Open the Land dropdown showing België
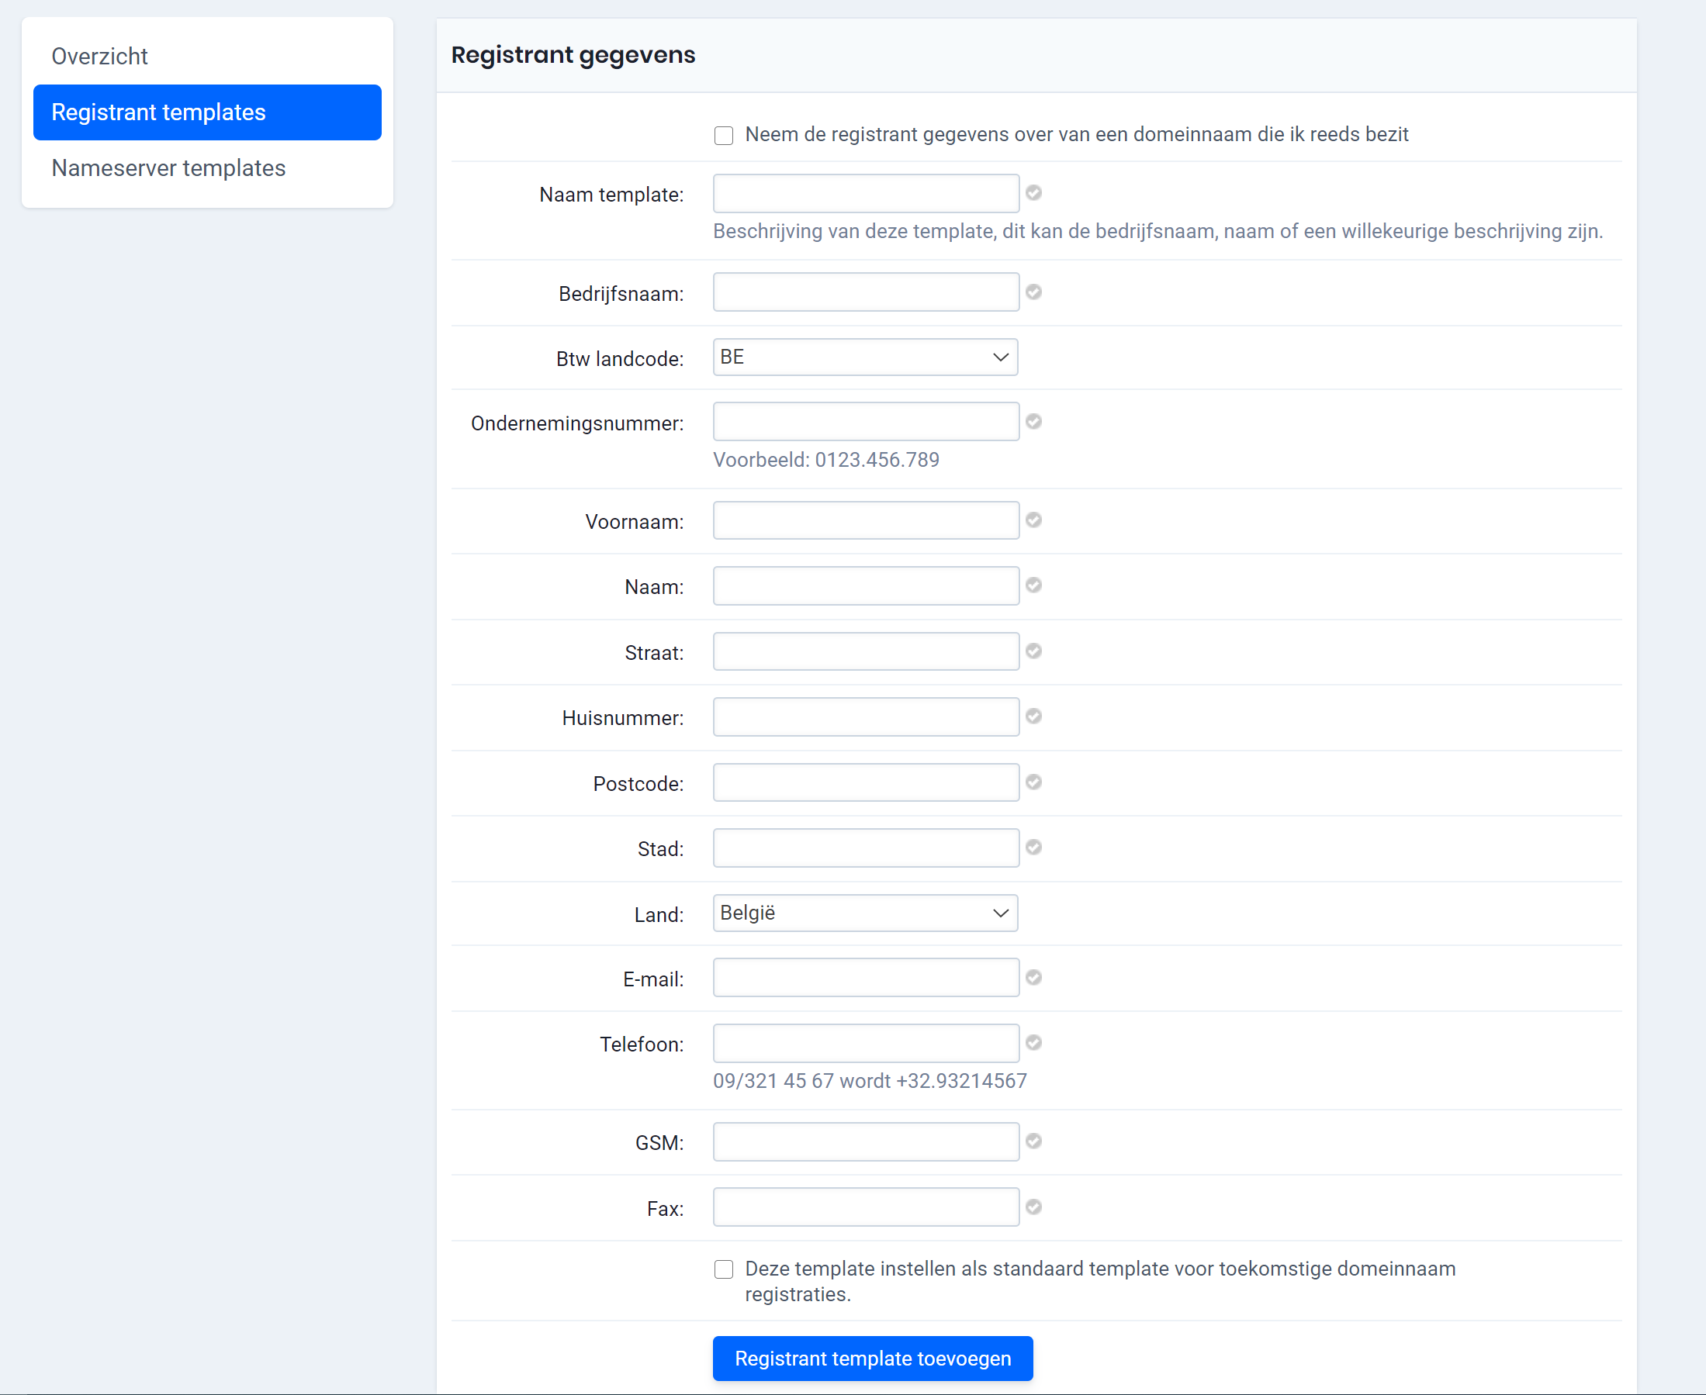 click(x=865, y=913)
